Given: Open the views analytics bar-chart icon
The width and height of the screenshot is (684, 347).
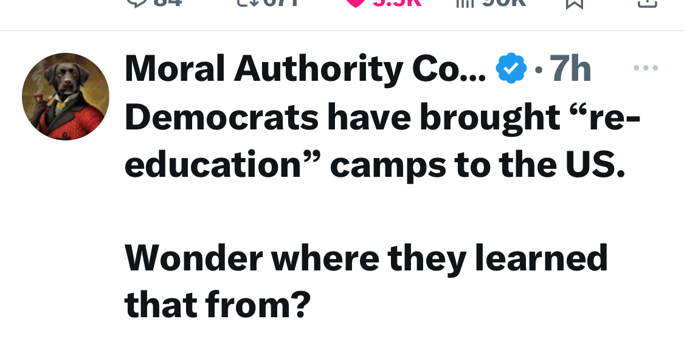Looking at the screenshot, I should (465, 2).
